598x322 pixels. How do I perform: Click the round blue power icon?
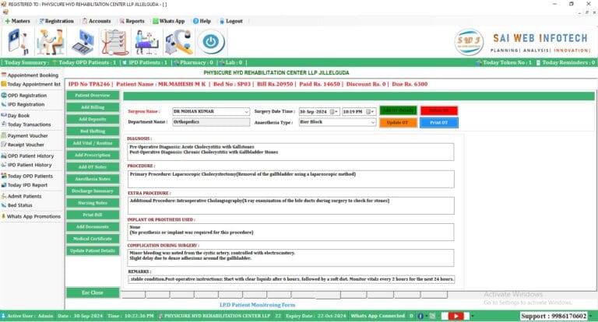click(211, 42)
